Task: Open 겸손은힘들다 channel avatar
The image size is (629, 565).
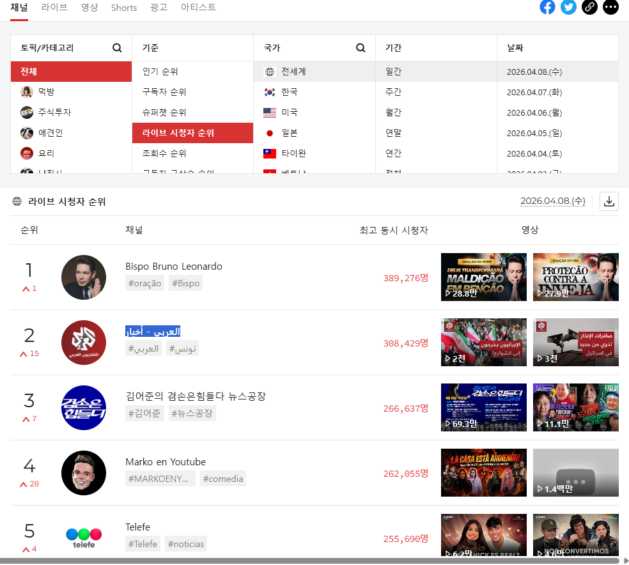Action: [x=84, y=408]
